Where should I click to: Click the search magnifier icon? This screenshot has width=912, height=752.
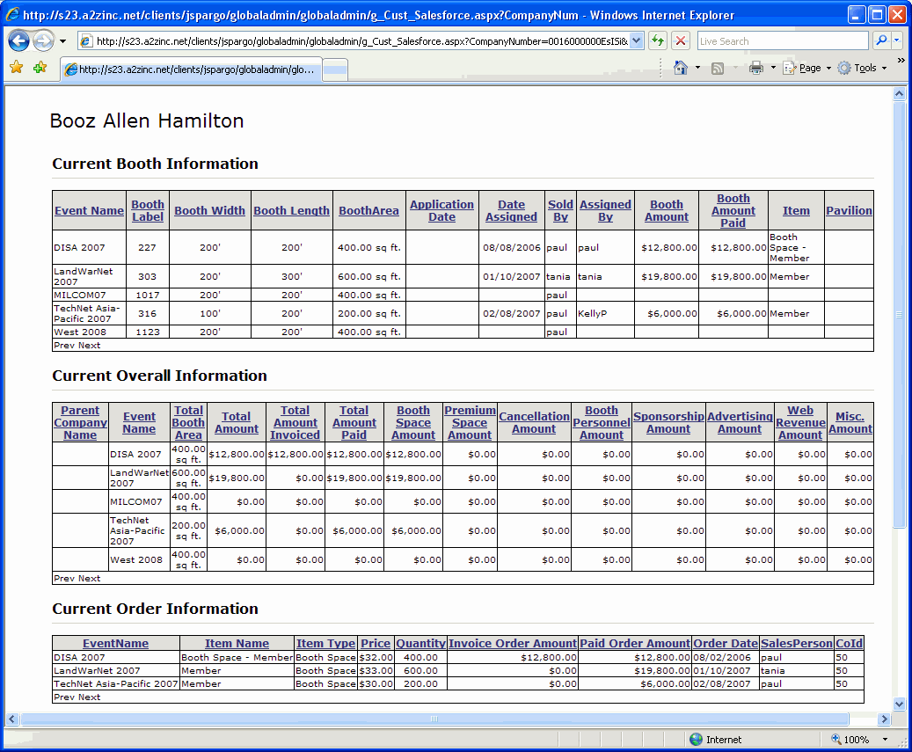click(x=881, y=40)
